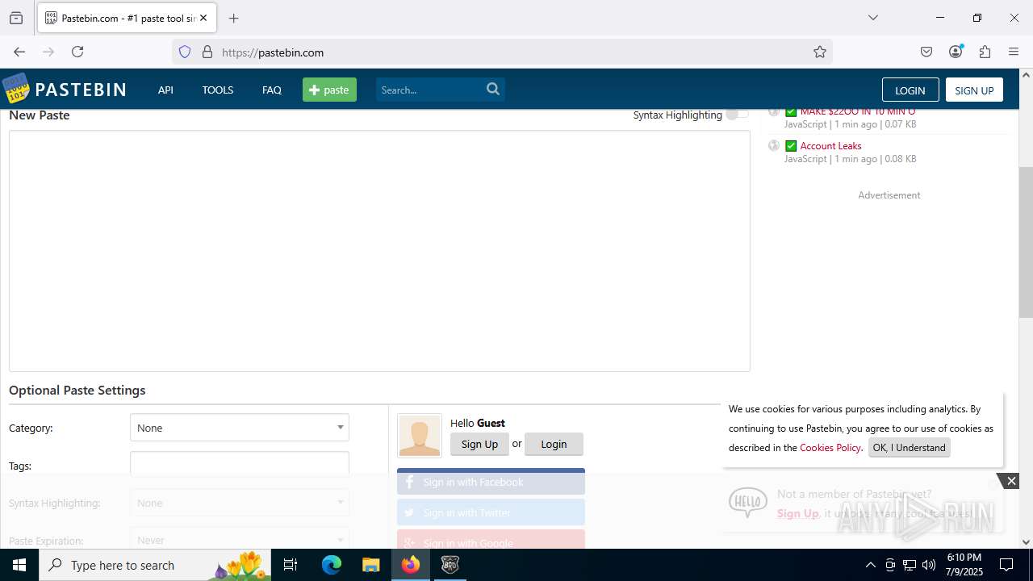Viewport: 1033px width, 581px height.
Task: Click OK, I Understand cookie button
Action: 909,447
